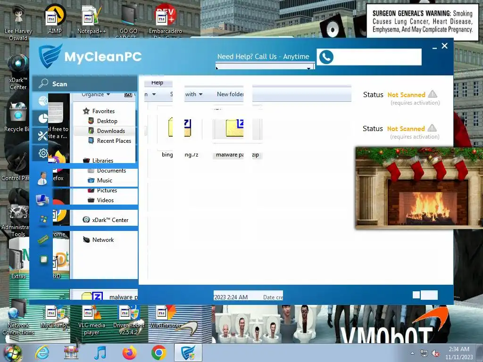Click the fireplace picture thumbnail
This screenshot has width=483, height=362.
[x=419, y=188]
